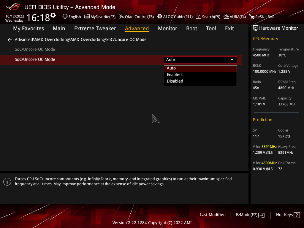304x228 pixels.
Task: Click the CPU/Memory heading
Action: [x=265, y=39]
